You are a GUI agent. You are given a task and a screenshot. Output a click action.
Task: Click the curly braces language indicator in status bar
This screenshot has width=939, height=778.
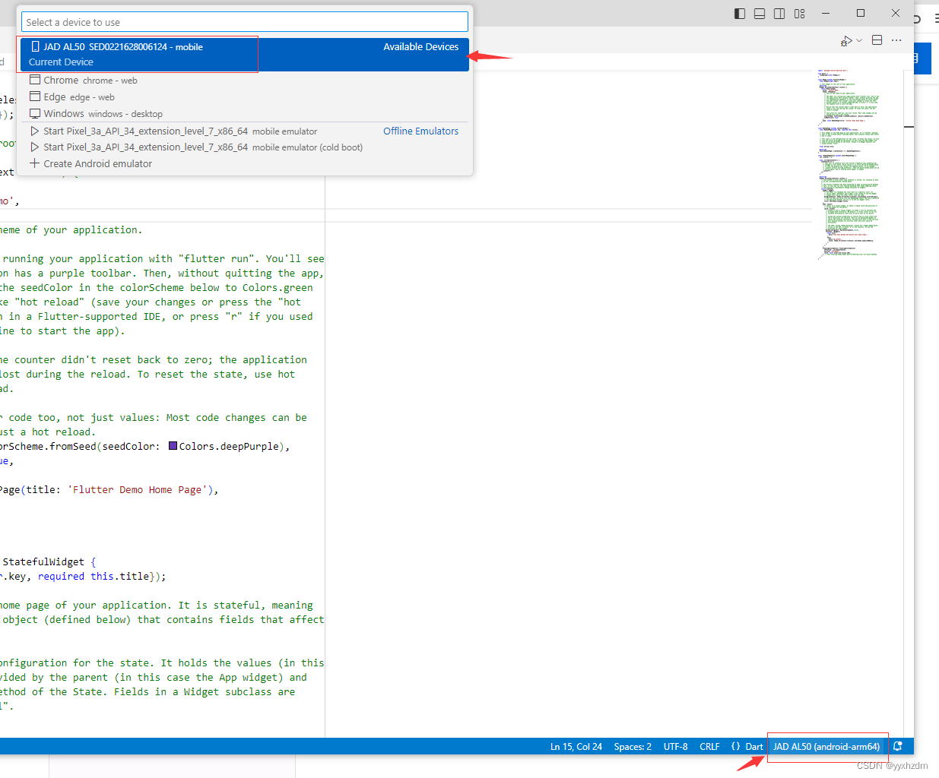pos(734,746)
